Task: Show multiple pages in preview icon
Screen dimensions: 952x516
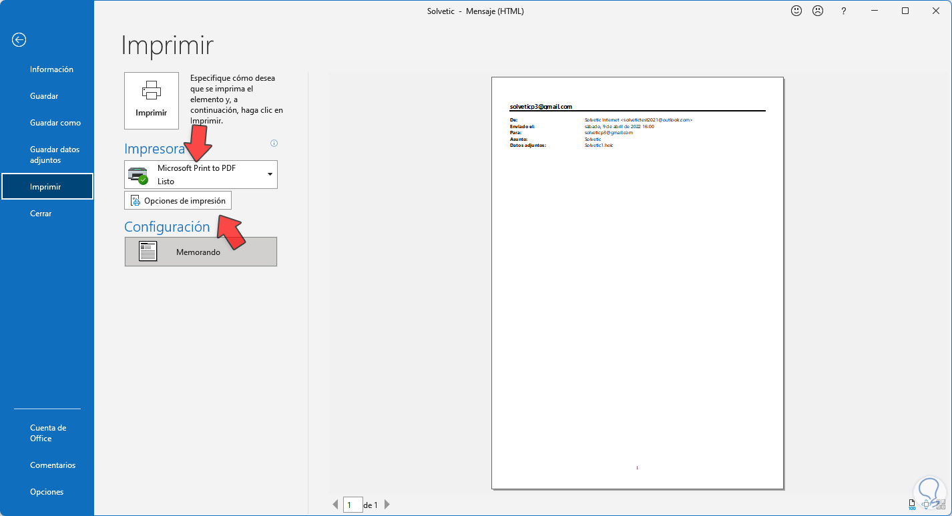Action: [x=940, y=504]
